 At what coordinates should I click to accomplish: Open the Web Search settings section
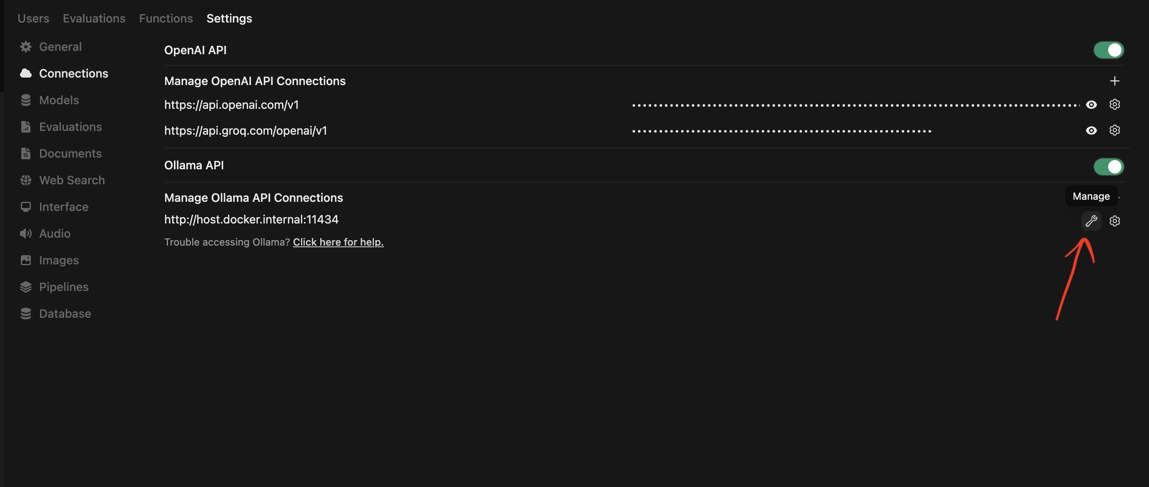71,180
